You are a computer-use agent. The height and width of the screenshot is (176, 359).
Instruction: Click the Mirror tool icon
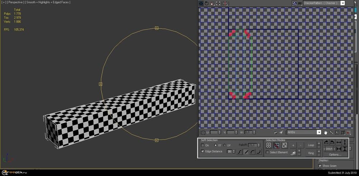(225, 3)
